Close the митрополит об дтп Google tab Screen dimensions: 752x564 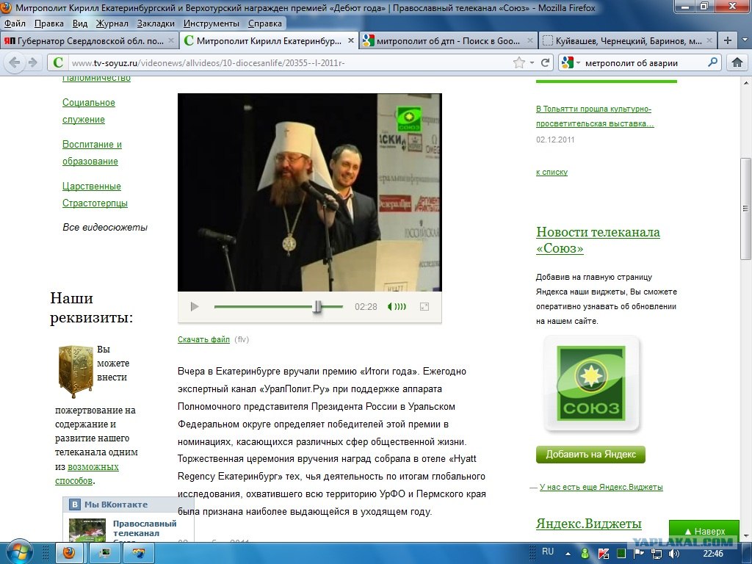(530, 41)
